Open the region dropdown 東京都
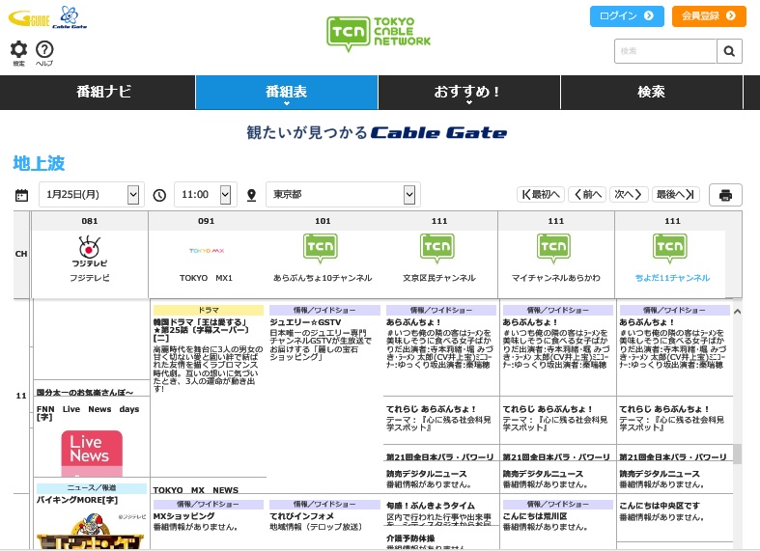The image size is (760, 551). point(343,195)
